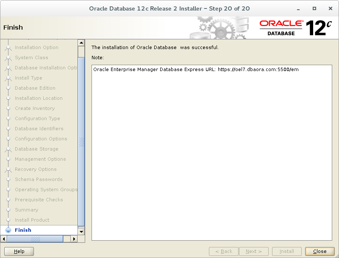339x258 pixels.
Task: Select the Database Identifiers step
Action: click(39, 129)
